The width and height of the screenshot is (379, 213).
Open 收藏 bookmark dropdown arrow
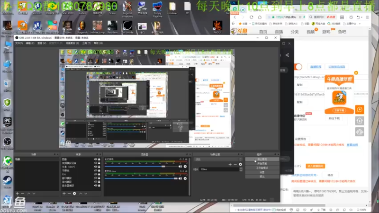click(x=250, y=24)
